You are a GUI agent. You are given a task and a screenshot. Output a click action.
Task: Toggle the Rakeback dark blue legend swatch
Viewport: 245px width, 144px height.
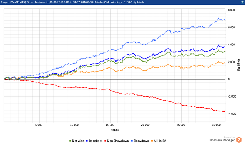87,141
